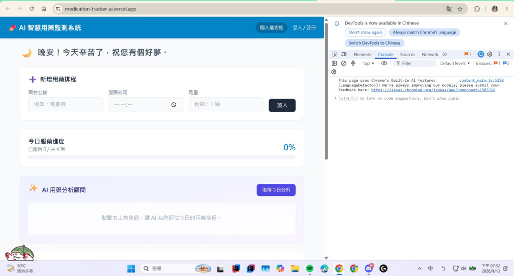The height and width of the screenshot is (276, 514).
Task: Open the content_main.js:5258 source link
Action: click(x=481, y=80)
